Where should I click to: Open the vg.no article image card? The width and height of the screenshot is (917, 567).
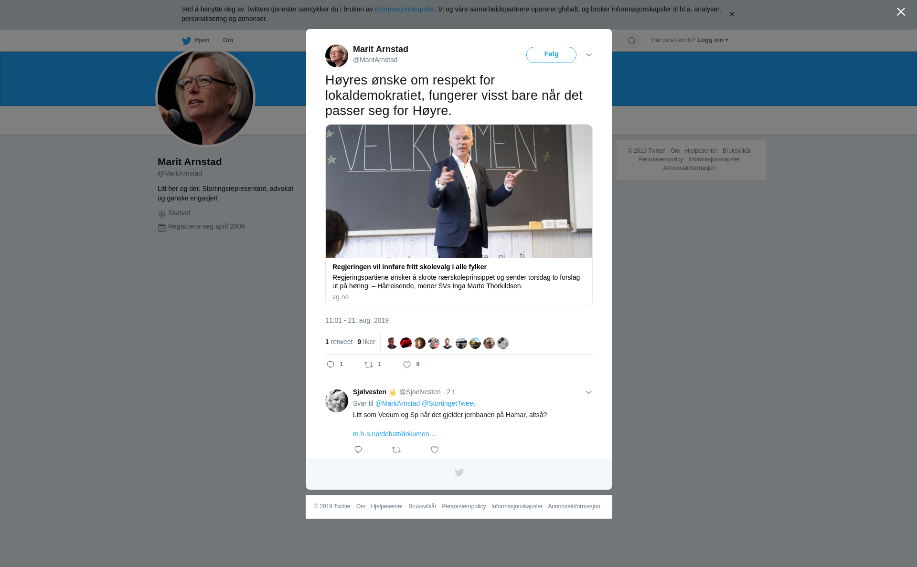coord(459,191)
